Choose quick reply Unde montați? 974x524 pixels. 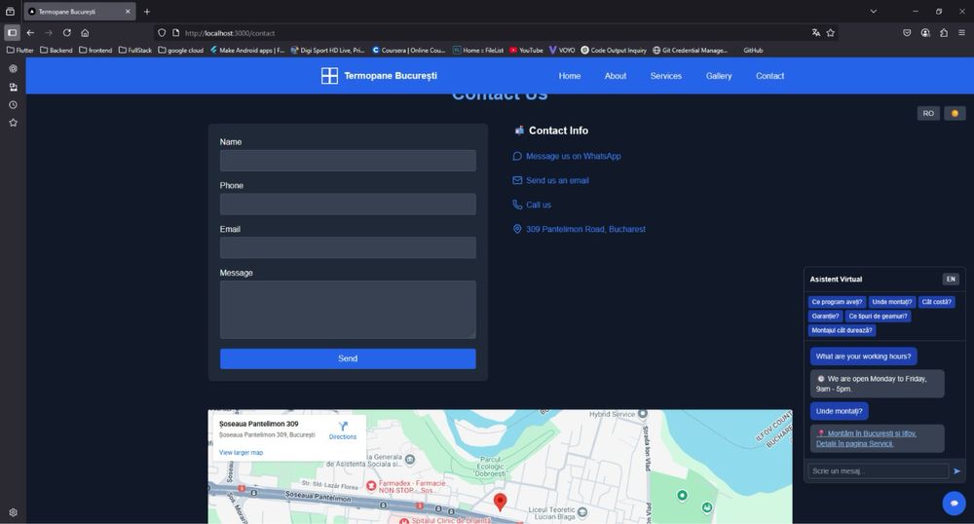pos(892,302)
